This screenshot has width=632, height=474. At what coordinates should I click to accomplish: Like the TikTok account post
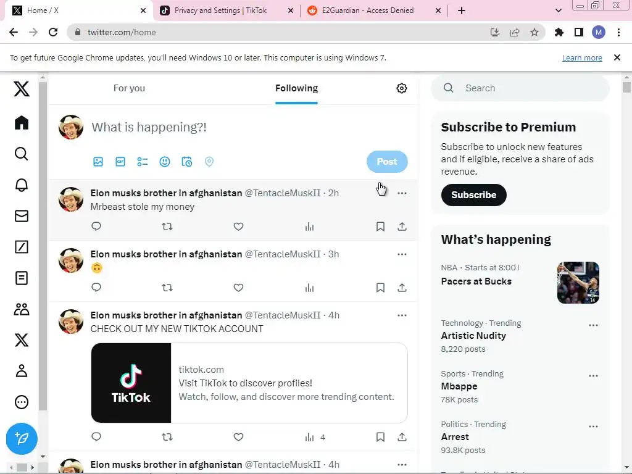tap(239, 437)
